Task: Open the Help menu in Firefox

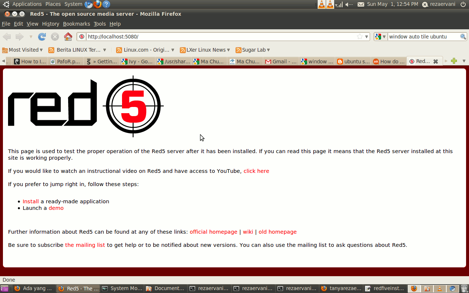Action: click(x=115, y=24)
